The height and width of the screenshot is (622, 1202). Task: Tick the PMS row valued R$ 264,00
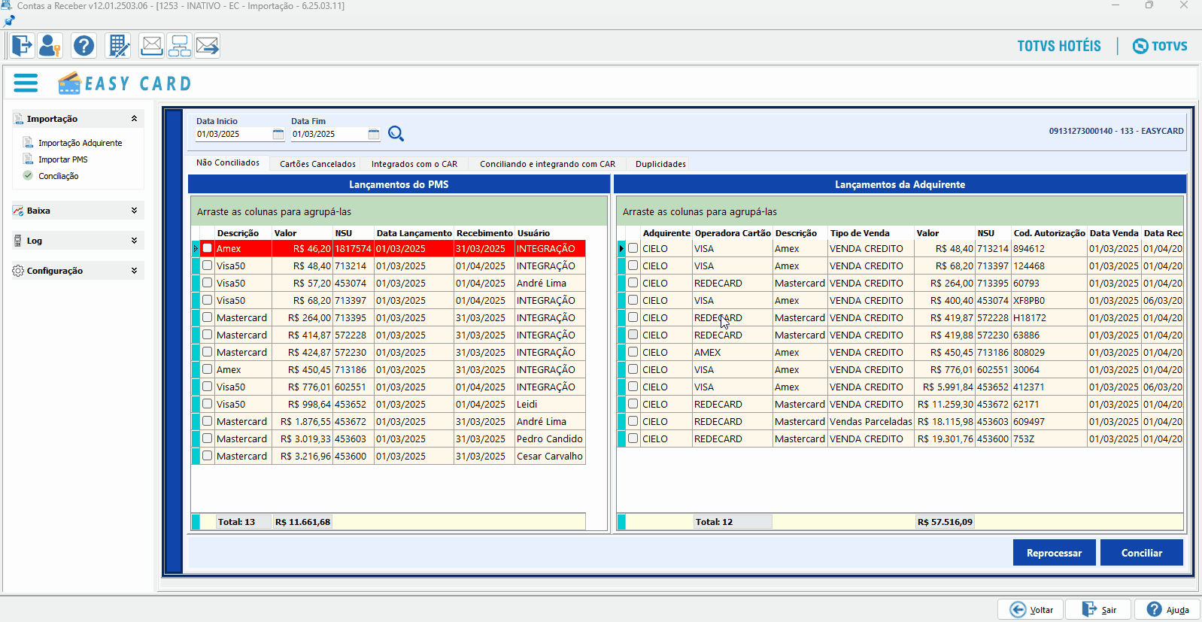pos(207,317)
